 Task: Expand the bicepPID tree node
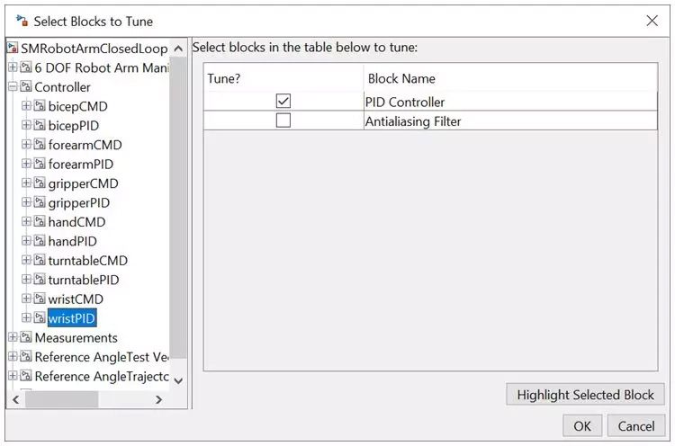[x=26, y=126]
